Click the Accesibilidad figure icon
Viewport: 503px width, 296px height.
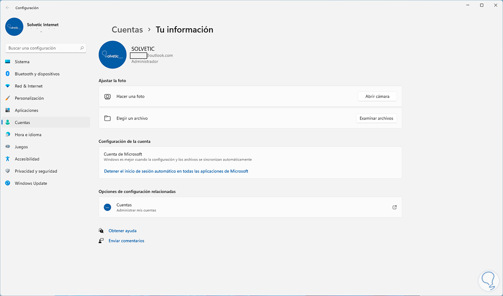[8, 159]
